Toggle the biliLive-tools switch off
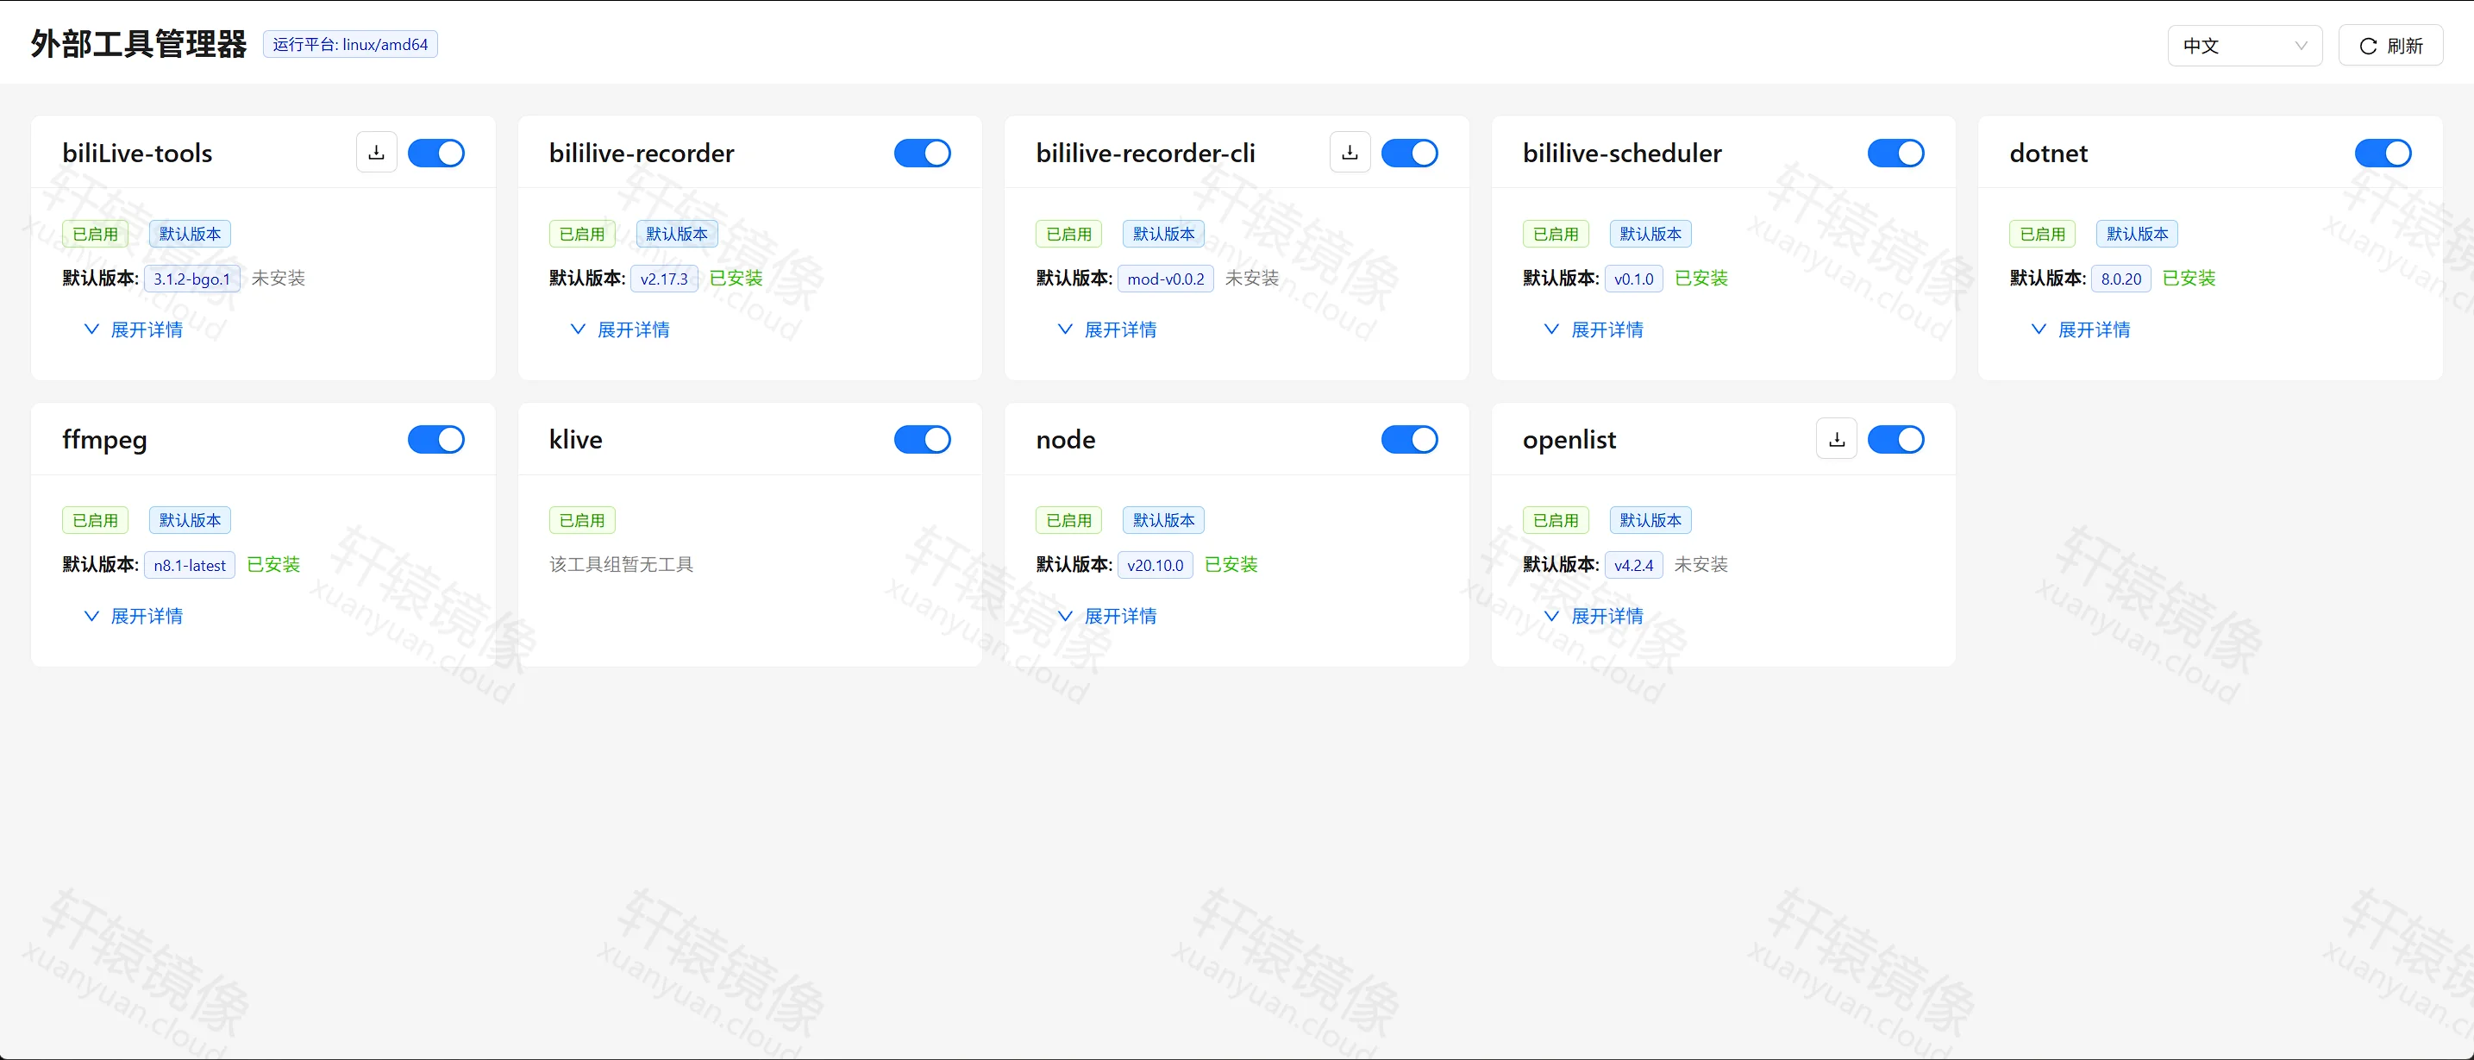 [x=436, y=153]
